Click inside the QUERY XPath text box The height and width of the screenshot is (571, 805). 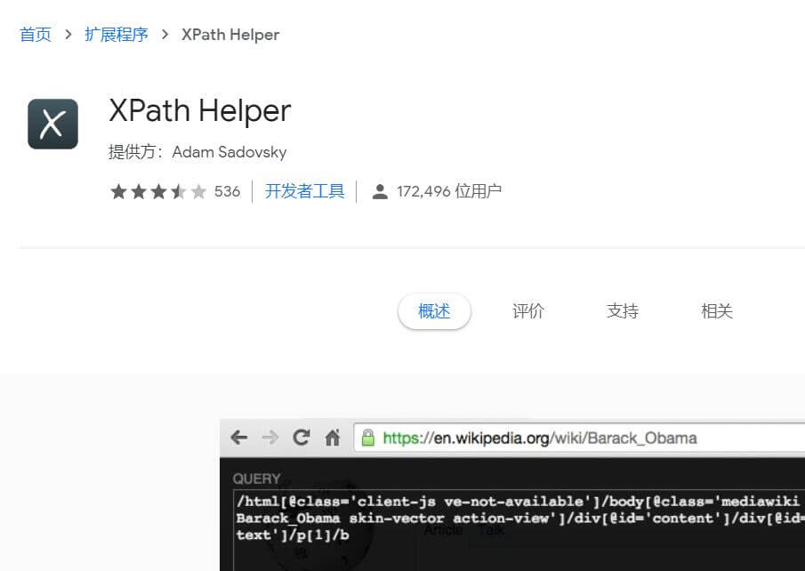click(x=516, y=518)
